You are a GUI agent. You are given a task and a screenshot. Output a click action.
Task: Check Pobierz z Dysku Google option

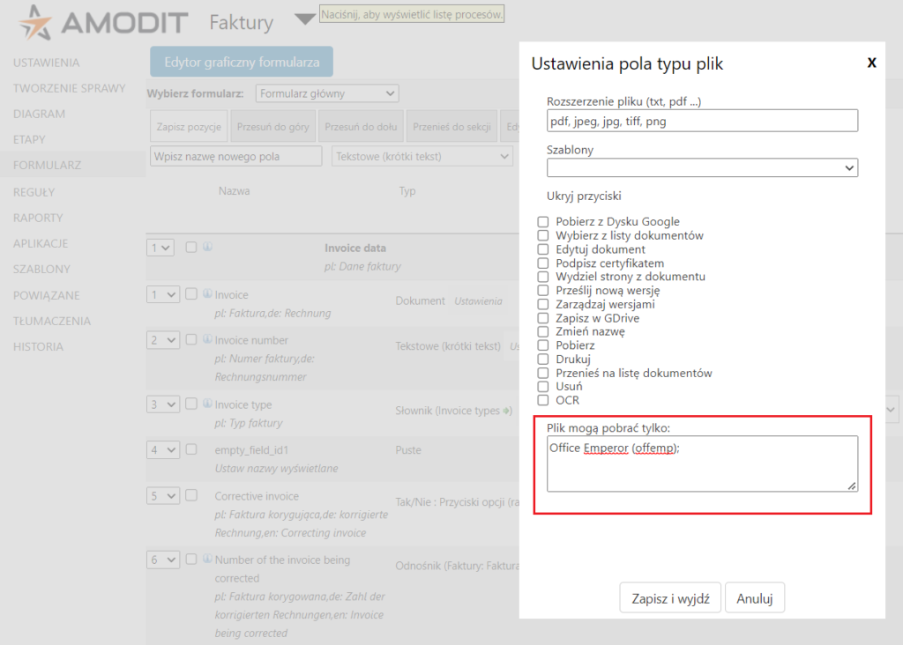coord(544,221)
